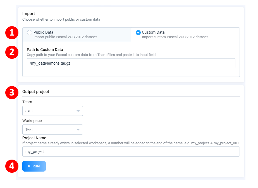Viewport: 258px width, 188px height.
Task: Click the red step 3 marker
Action: point(12,92)
